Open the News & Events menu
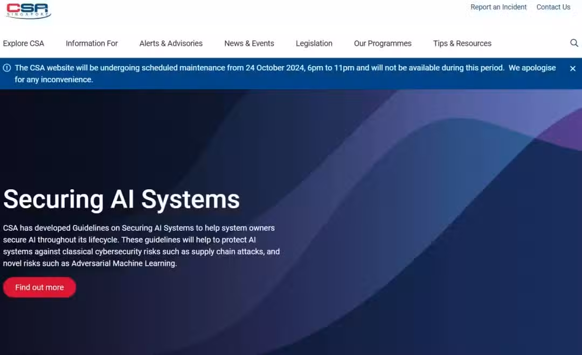Screen dimensions: 582x355 click(x=249, y=44)
